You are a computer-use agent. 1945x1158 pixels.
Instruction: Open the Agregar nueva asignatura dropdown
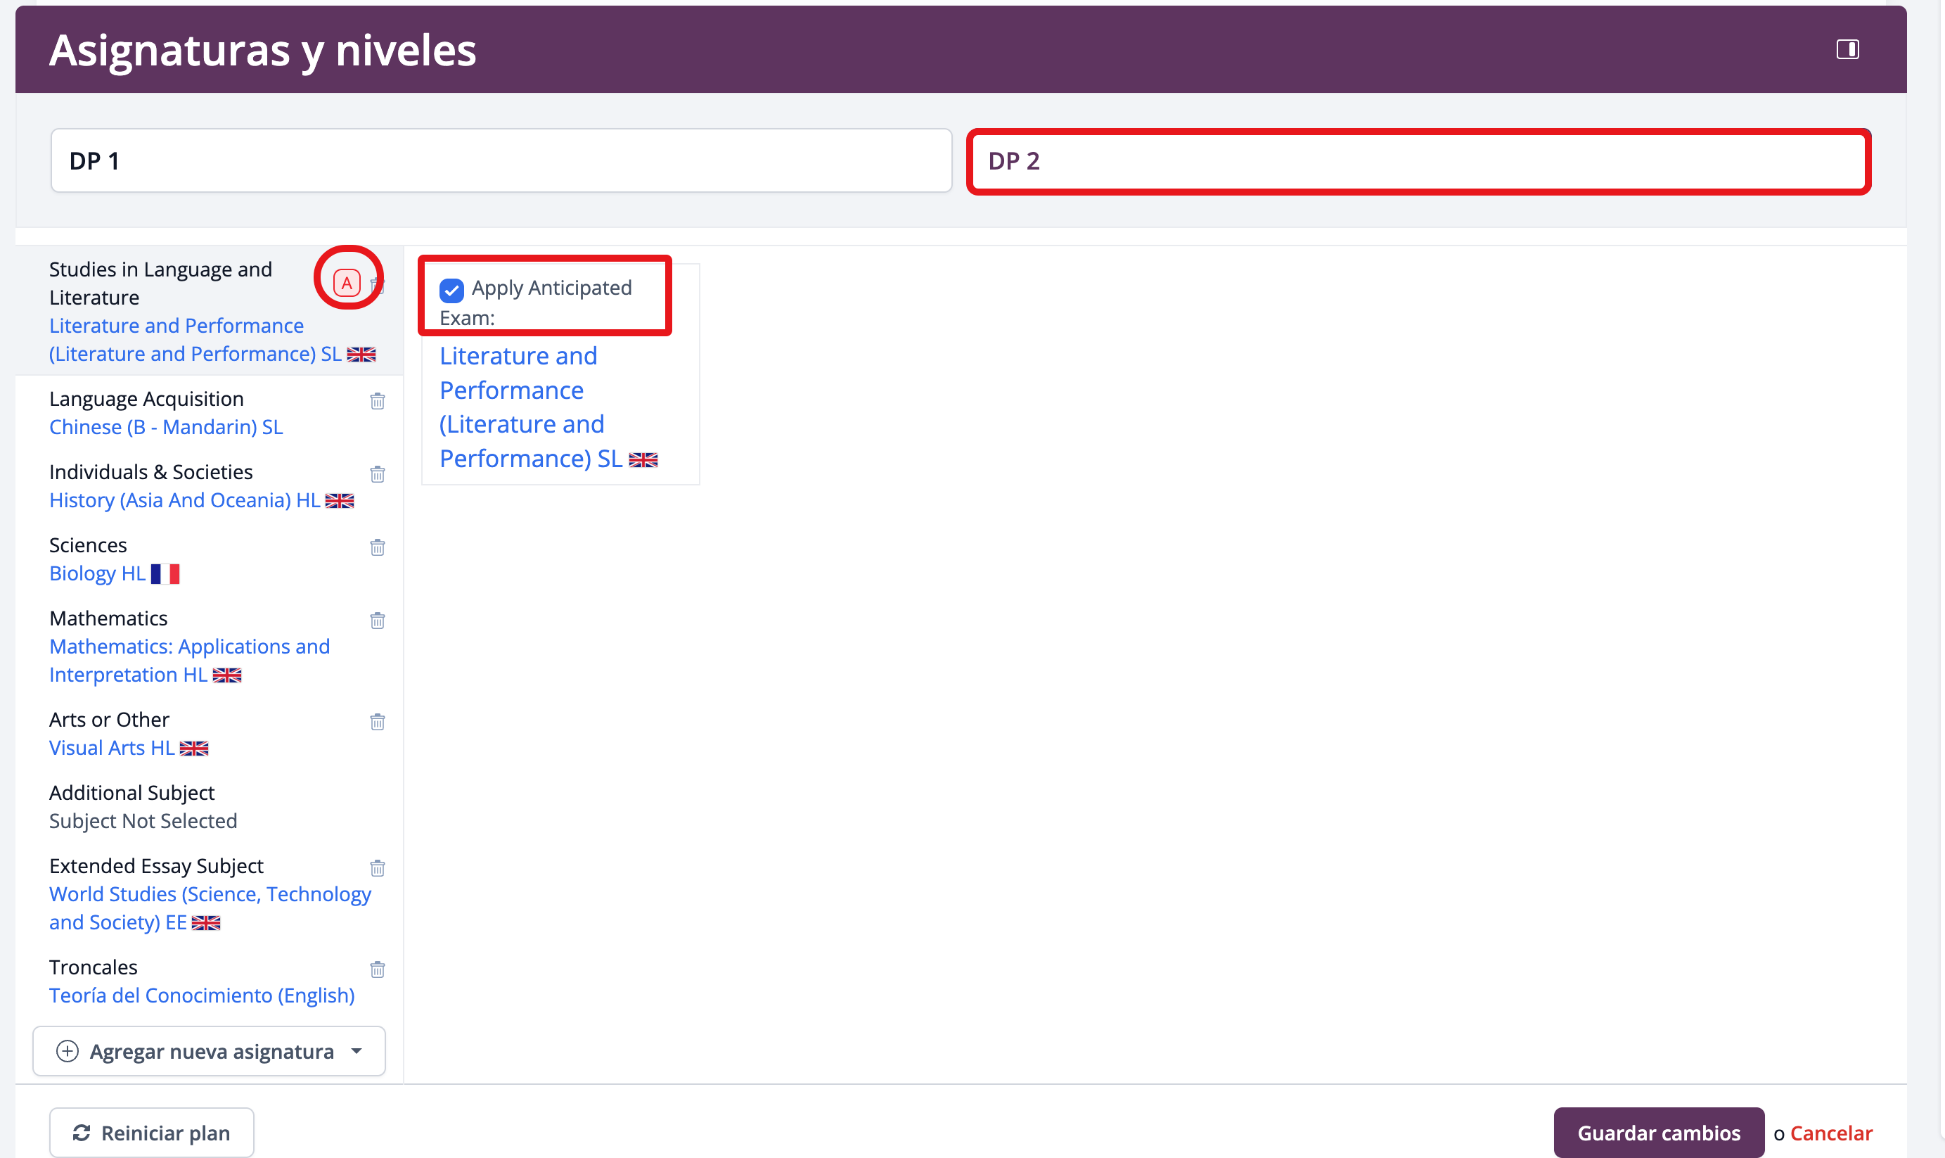(209, 1051)
